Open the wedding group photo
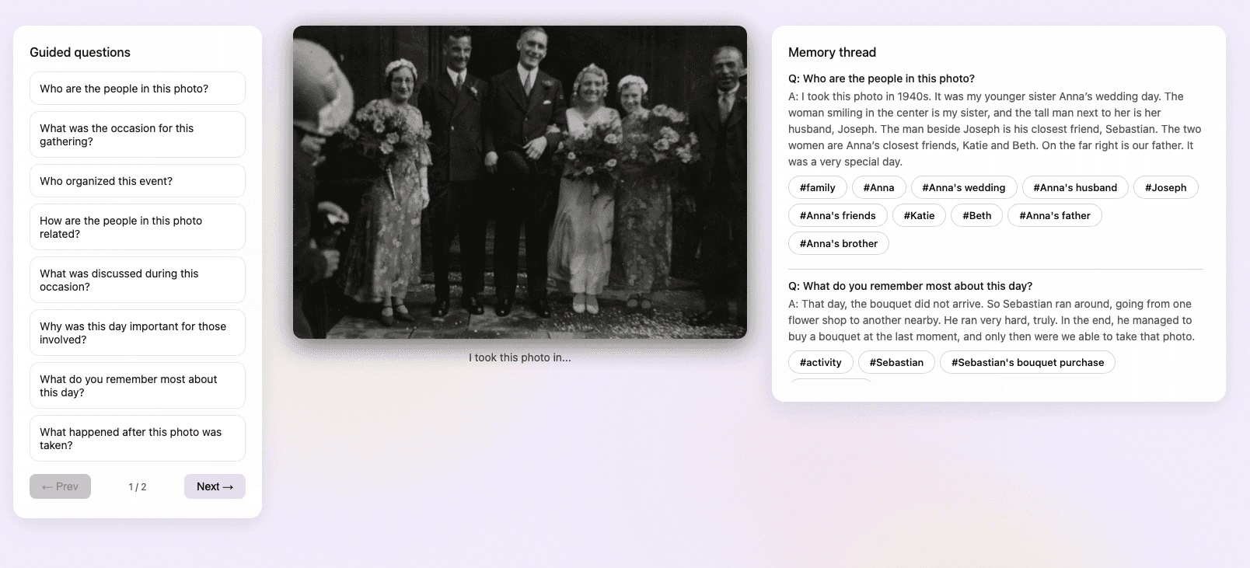Image resolution: width=1250 pixels, height=568 pixels. (x=520, y=182)
